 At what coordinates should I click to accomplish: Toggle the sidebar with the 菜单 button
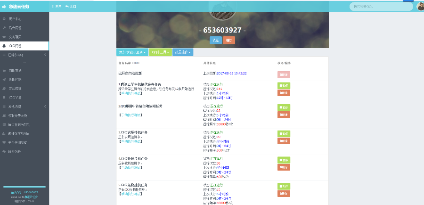coord(57,6)
